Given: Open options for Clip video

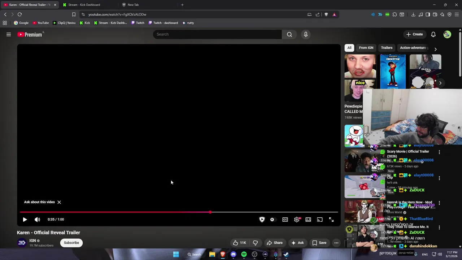Looking at the screenshot, I should point(439,178).
